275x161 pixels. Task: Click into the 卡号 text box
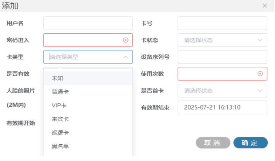tap(222, 24)
